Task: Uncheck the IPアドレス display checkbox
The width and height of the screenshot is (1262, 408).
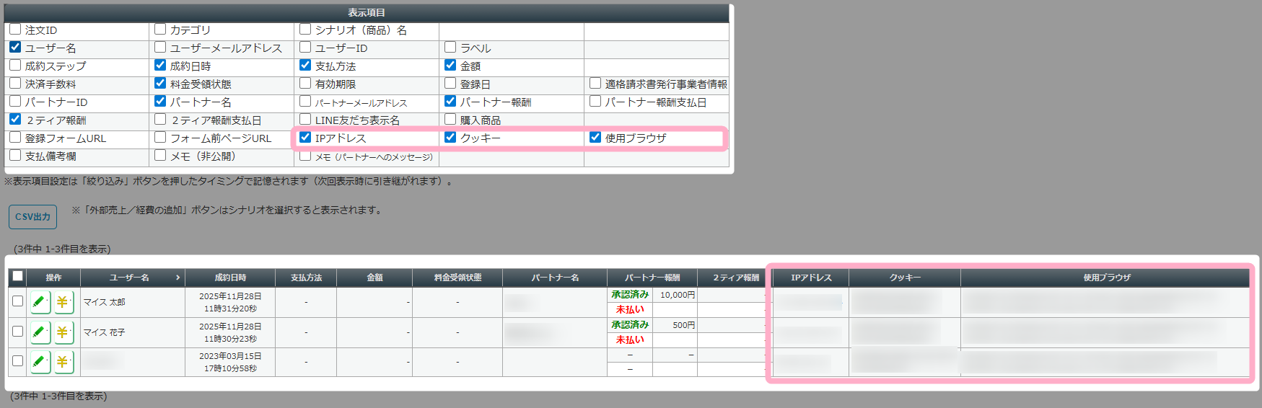Action: point(305,137)
